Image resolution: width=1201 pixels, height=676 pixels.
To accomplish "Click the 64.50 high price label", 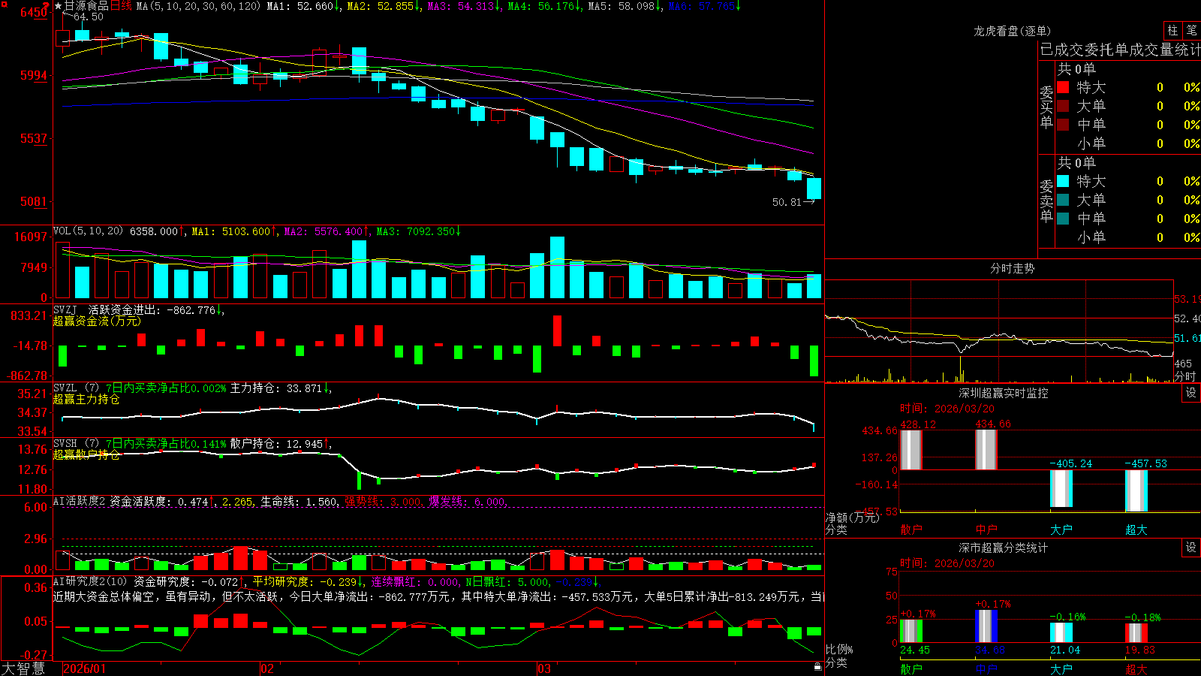I will [x=89, y=17].
